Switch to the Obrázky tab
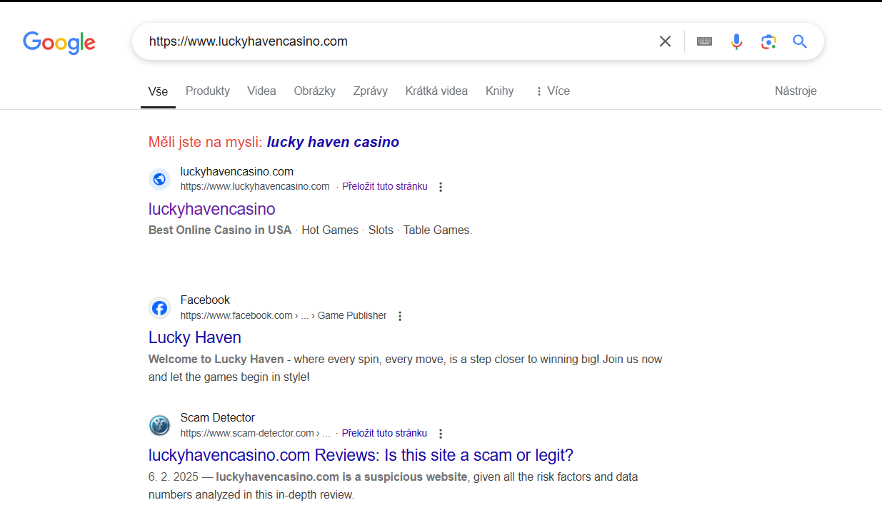Screen dimensions: 882x525 tap(314, 91)
